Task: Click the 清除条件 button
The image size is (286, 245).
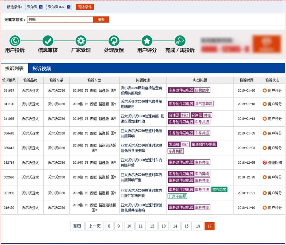Action: pyautogui.click(x=85, y=7)
